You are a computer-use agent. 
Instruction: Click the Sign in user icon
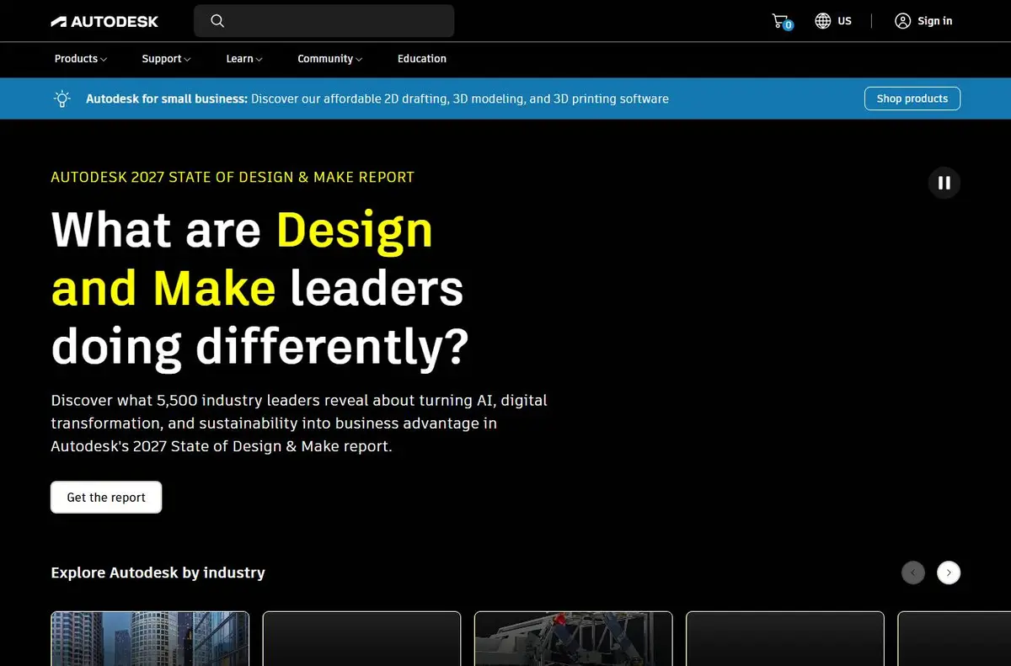pyautogui.click(x=902, y=21)
